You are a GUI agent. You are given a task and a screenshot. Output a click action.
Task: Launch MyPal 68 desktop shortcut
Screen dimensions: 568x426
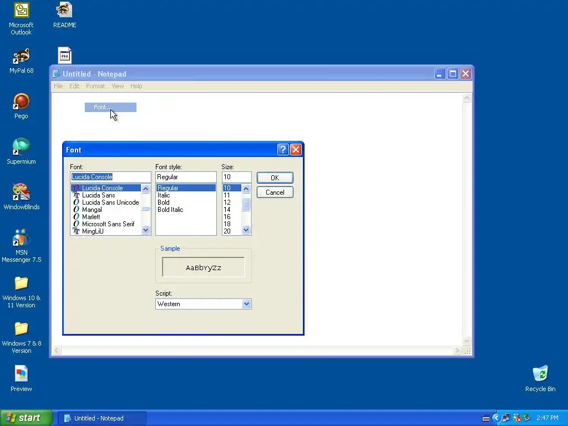[21, 60]
